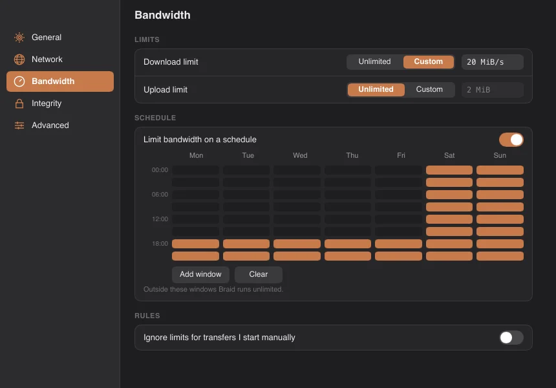Image resolution: width=556 pixels, height=388 pixels.
Task: Disable the Sun 00:00 schedule cell
Action: point(500,170)
